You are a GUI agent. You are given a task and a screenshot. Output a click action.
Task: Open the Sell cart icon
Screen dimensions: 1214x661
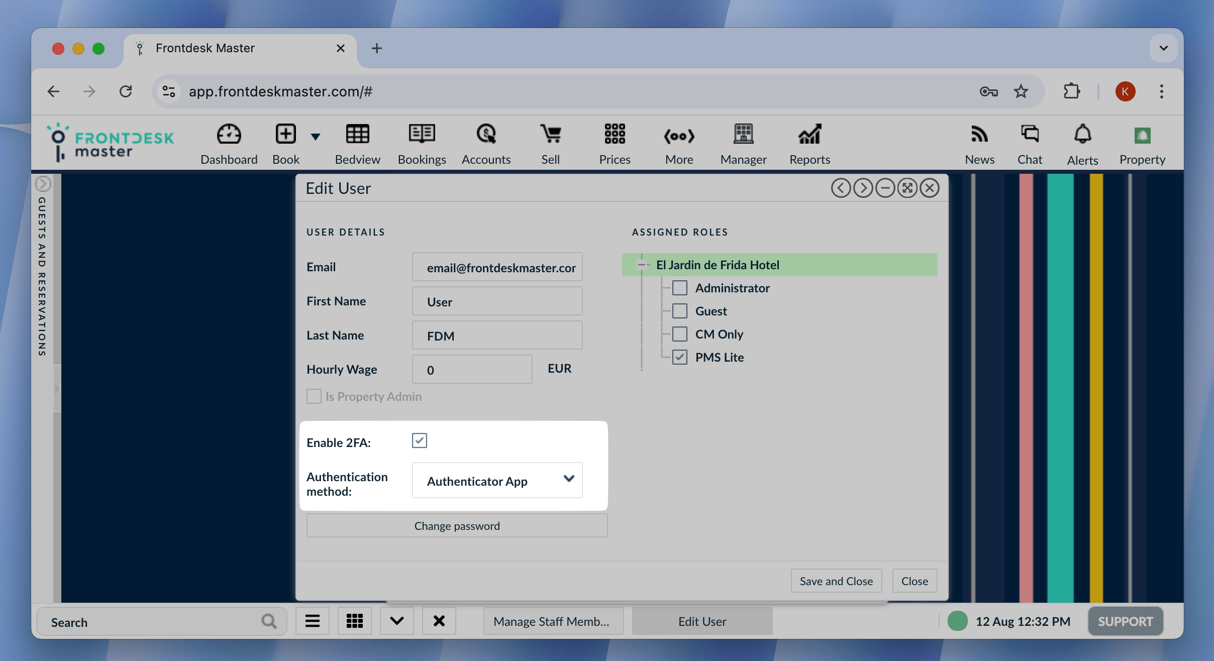pyautogui.click(x=551, y=134)
